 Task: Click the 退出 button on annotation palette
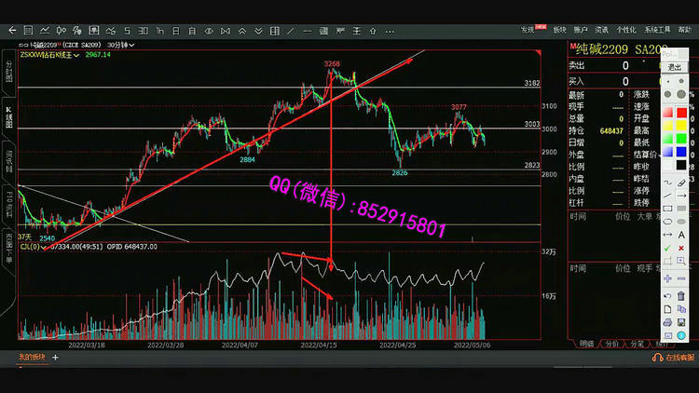[x=675, y=67]
